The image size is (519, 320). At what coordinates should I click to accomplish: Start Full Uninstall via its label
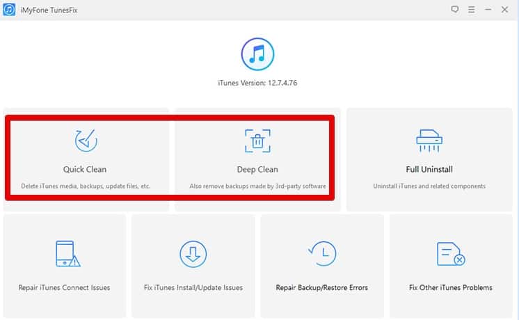point(429,170)
